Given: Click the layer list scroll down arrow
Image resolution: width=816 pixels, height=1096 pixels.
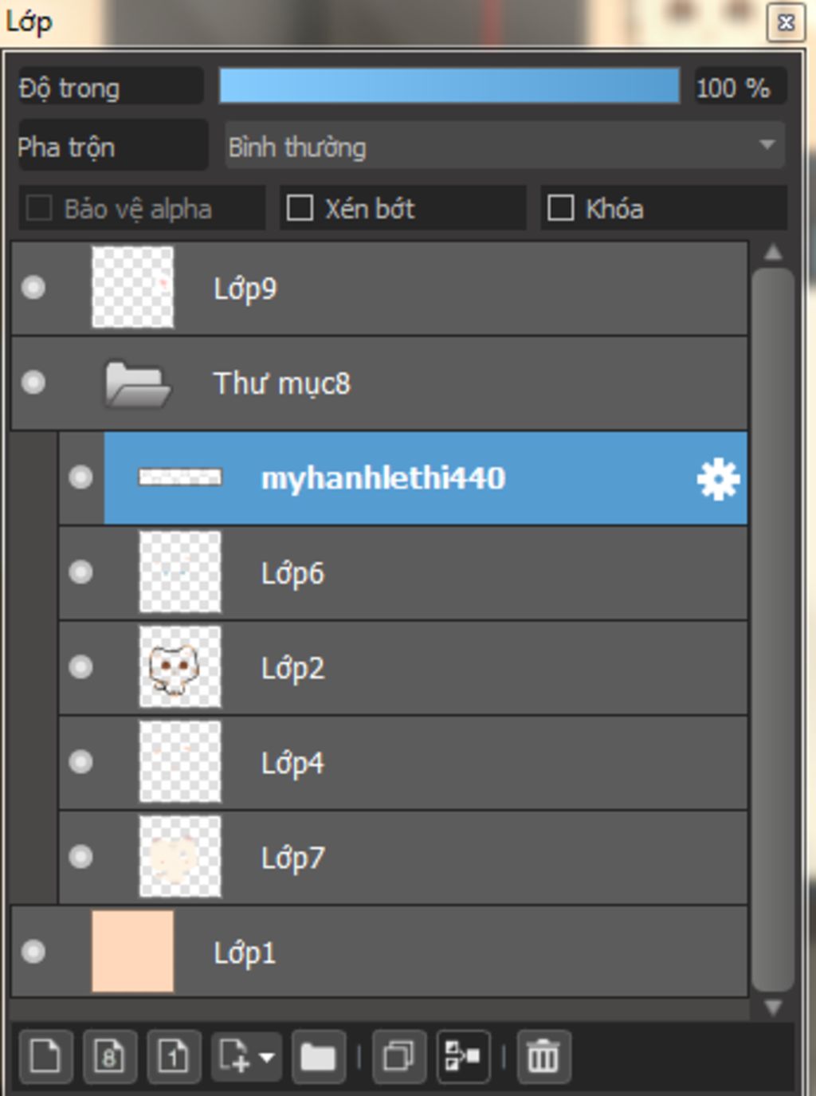Looking at the screenshot, I should tap(772, 1008).
